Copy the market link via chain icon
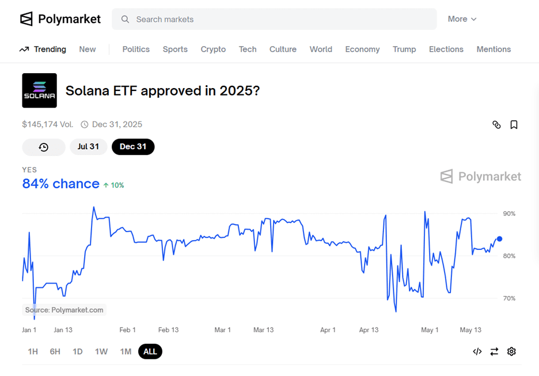The image size is (539, 376). pyautogui.click(x=496, y=124)
